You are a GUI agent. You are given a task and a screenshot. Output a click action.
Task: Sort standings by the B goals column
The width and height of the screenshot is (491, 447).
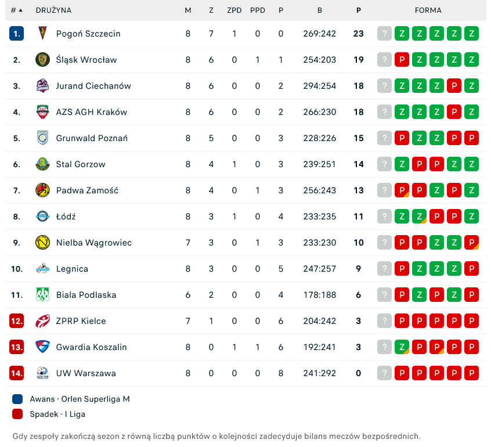click(319, 10)
